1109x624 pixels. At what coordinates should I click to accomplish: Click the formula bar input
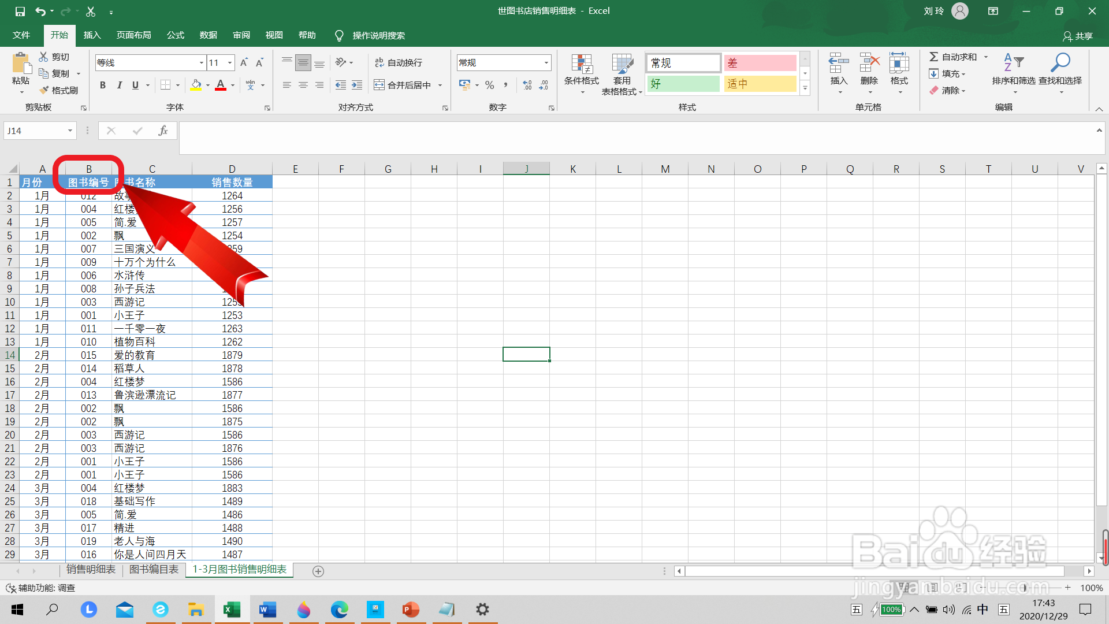(x=635, y=138)
